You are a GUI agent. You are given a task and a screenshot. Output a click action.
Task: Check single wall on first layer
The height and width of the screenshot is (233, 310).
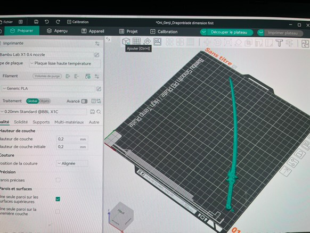pos(58,212)
